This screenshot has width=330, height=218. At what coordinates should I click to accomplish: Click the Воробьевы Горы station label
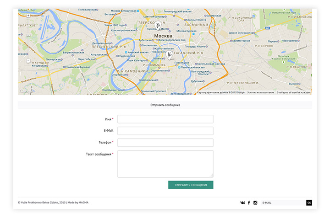click(x=114, y=90)
